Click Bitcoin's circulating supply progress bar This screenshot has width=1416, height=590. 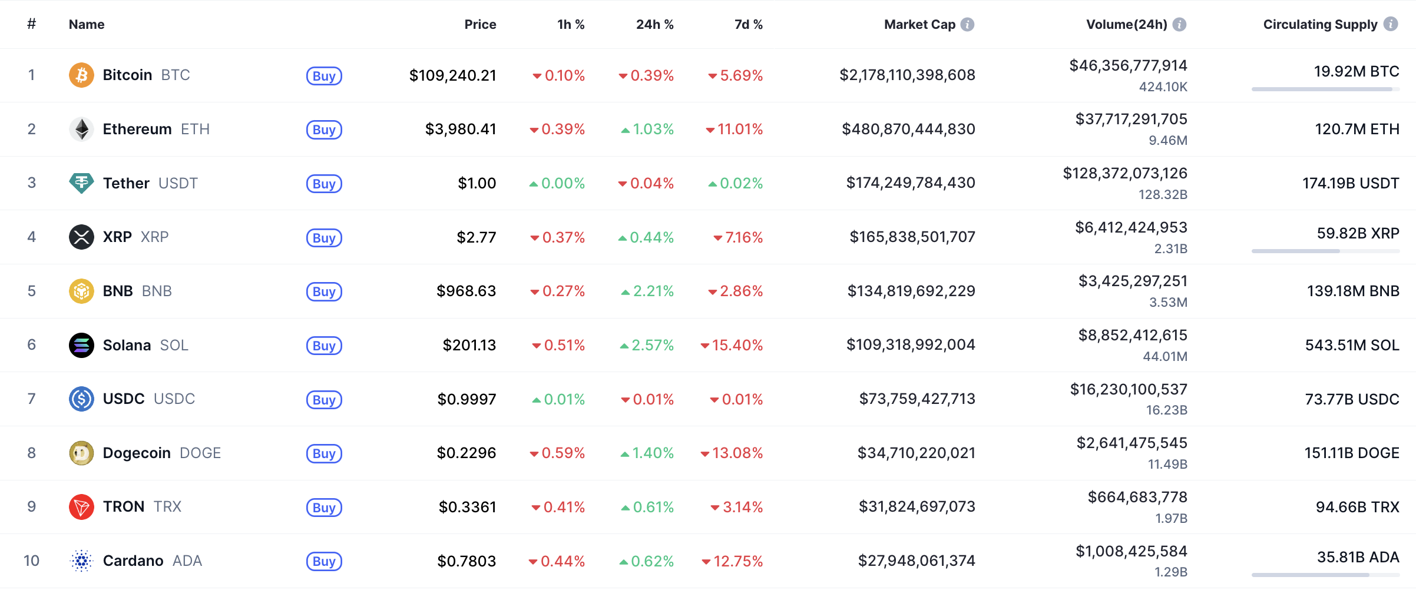1325,90
